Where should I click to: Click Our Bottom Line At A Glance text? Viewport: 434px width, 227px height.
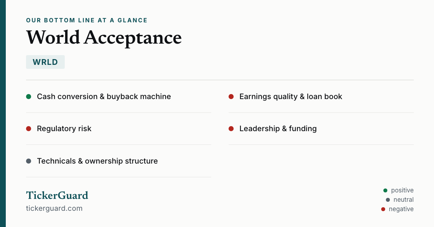(x=87, y=20)
